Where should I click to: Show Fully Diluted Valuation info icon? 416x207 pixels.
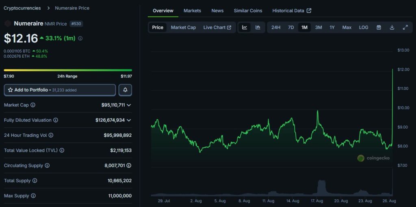55,120
